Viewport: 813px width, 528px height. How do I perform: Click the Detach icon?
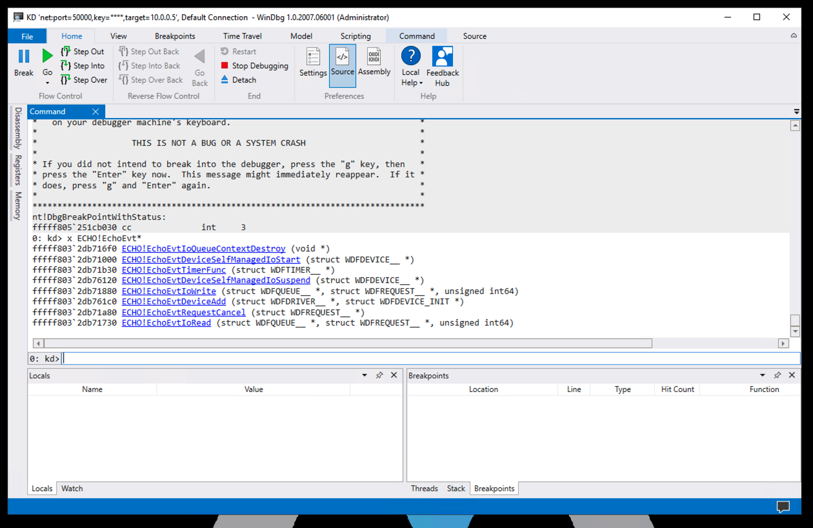[225, 80]
